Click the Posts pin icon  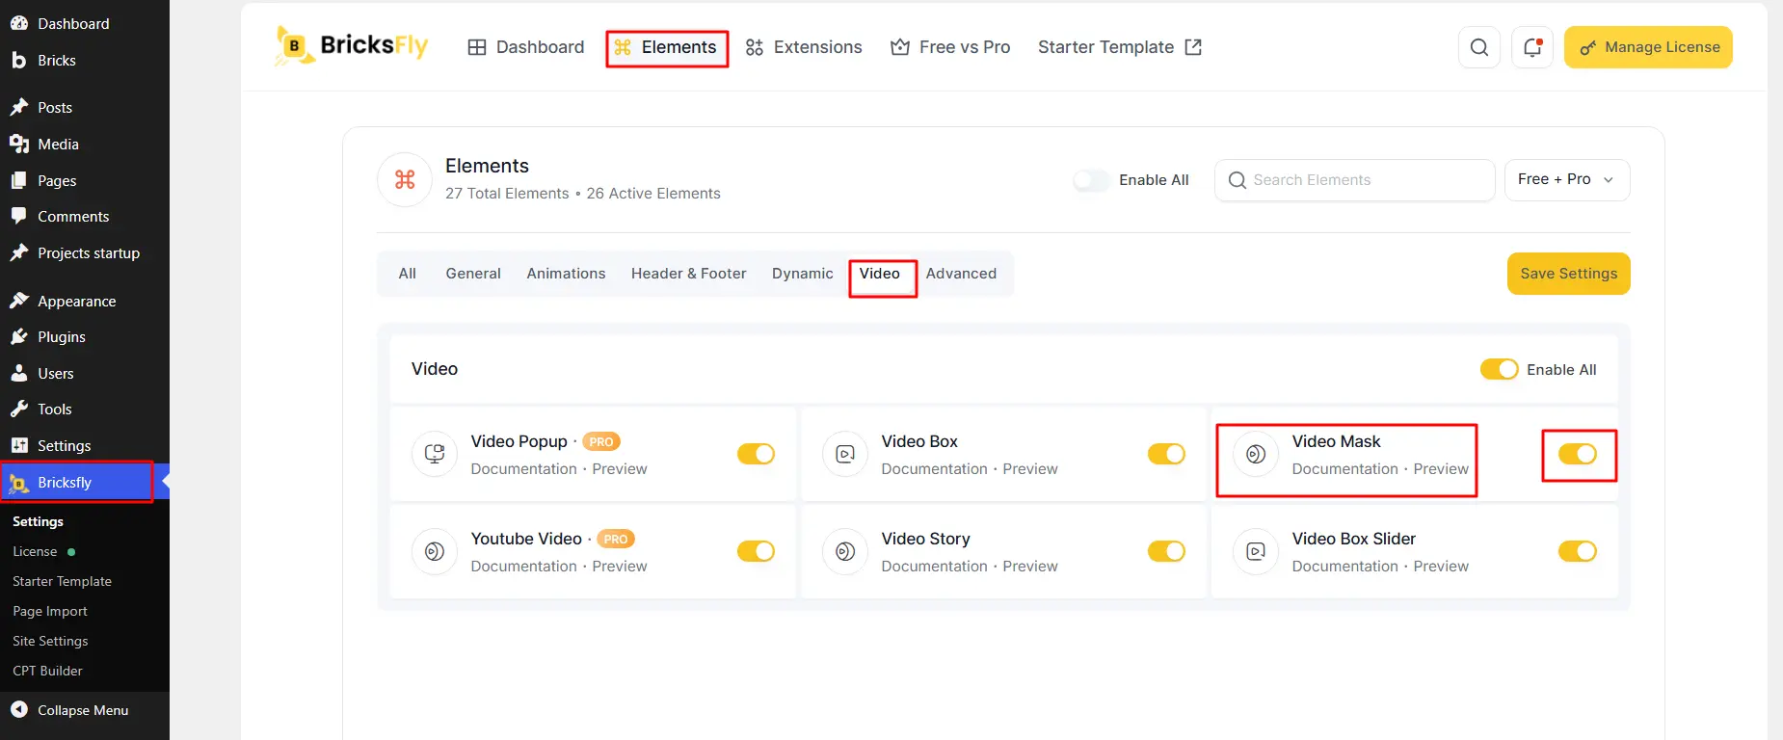[19, 107]
